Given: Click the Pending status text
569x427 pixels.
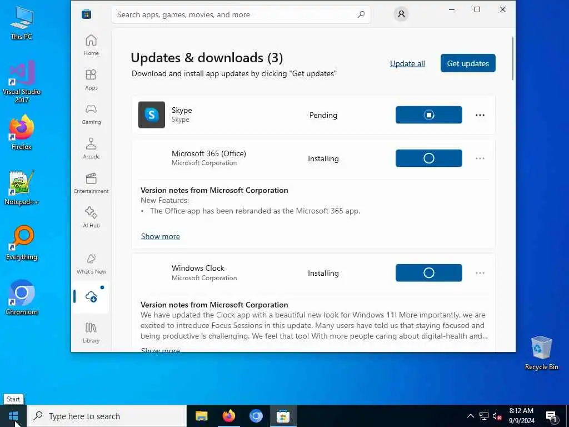Looking at the screenshot, I should click(x=323, y=115).
